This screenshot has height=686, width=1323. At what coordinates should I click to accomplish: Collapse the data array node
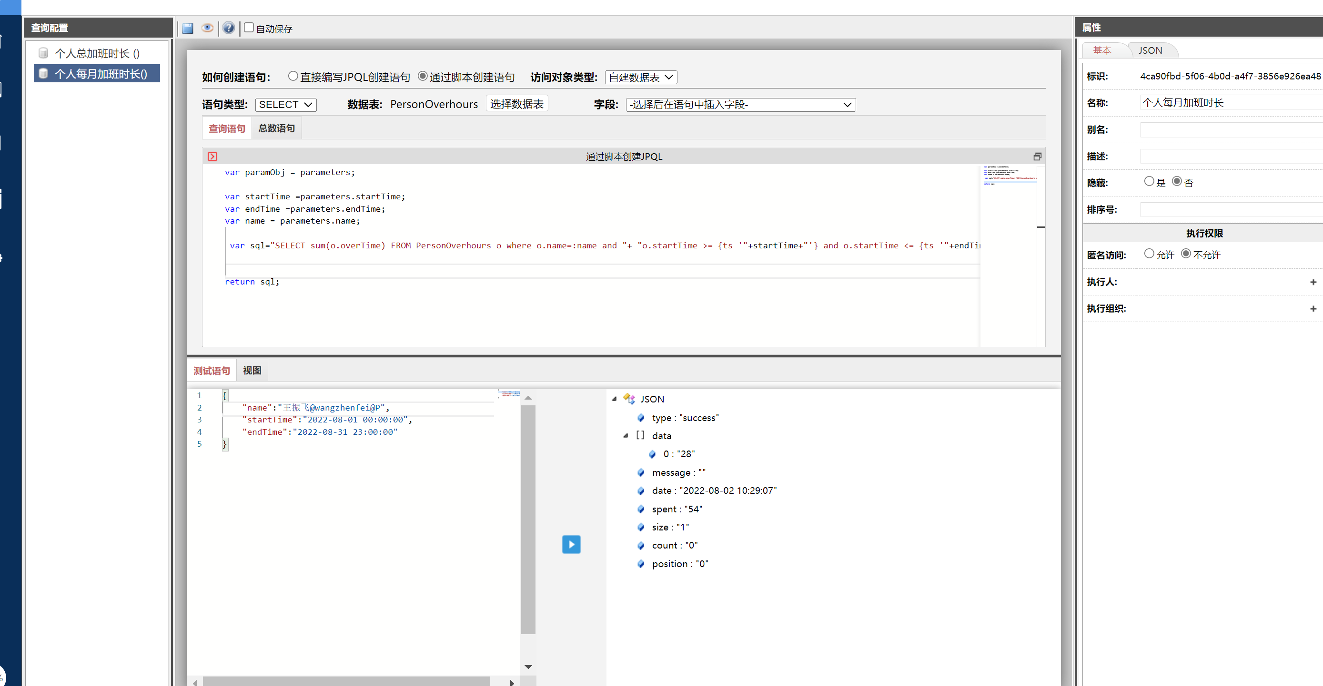(626, 436)
